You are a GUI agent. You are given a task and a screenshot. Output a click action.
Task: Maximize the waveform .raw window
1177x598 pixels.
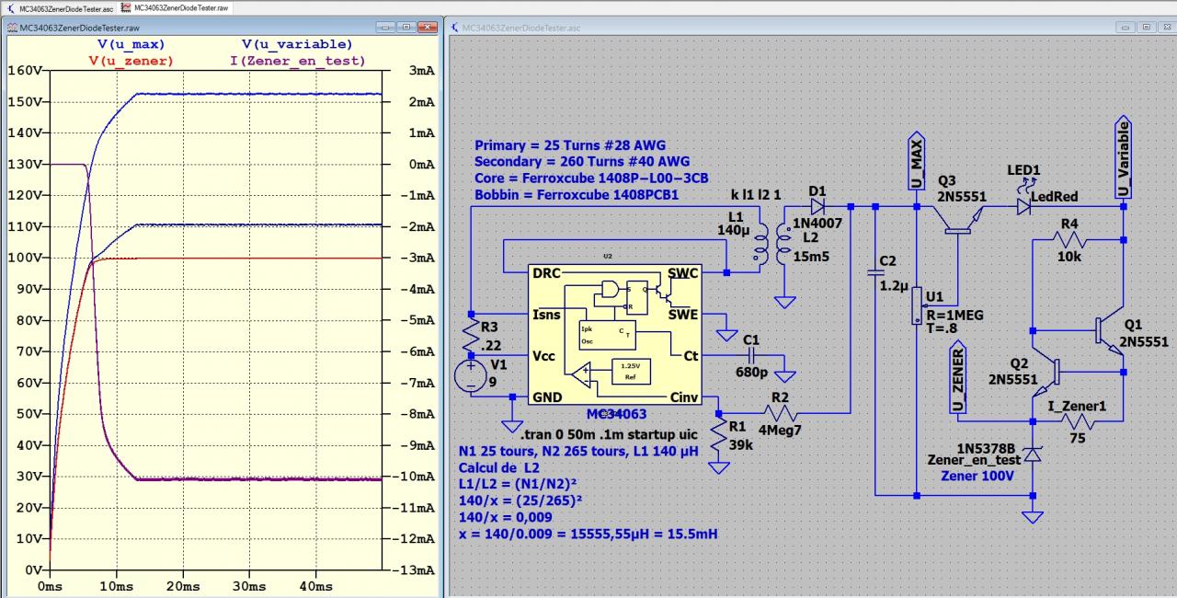[406, 28]
